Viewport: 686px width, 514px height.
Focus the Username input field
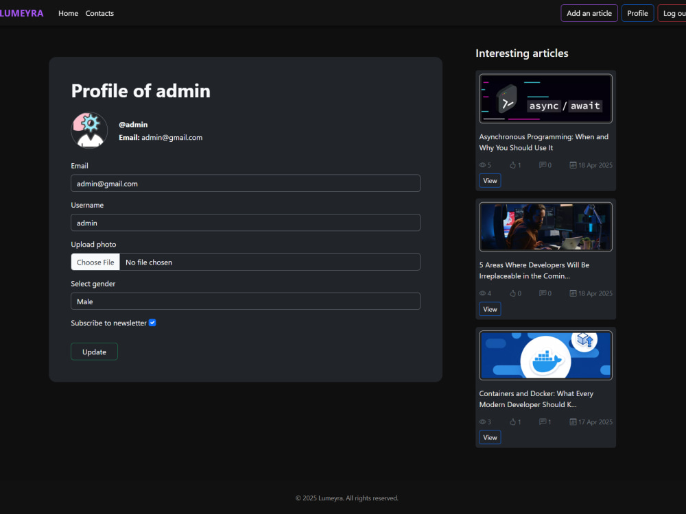[246, 223]
